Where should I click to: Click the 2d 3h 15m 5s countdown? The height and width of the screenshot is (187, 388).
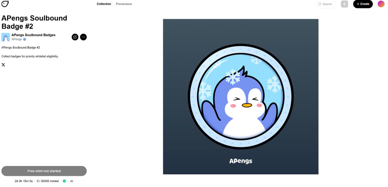click(x=24, y=181)
